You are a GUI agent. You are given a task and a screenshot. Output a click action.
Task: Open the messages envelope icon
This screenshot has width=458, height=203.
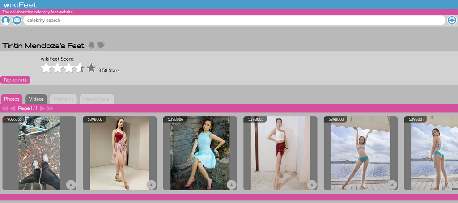17,20
